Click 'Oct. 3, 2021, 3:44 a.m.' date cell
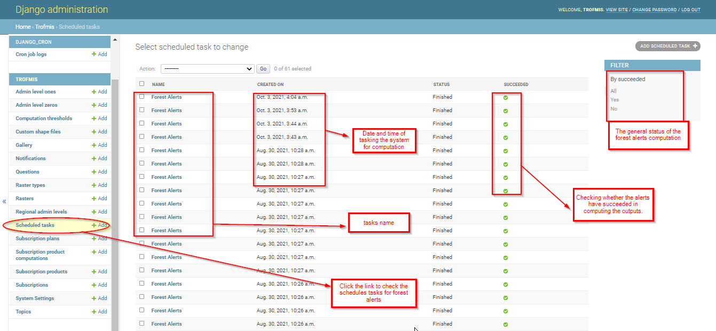This screenshot has height=331, width=716. coord(282,124)
